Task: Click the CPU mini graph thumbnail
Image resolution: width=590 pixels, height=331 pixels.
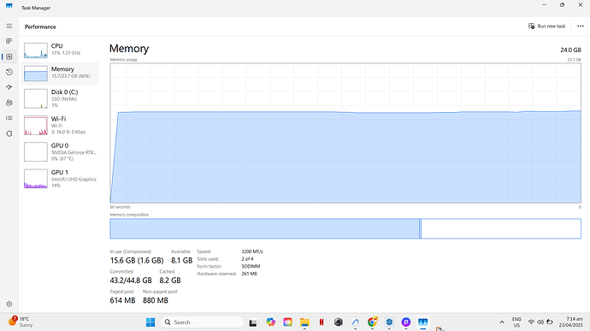Action: coord(36,50)
